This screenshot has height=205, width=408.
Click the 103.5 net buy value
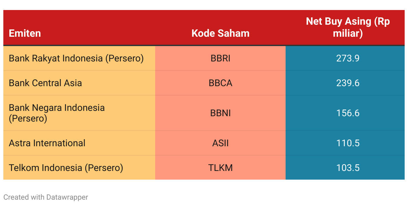pyautogui.click(x=348, y=168)
